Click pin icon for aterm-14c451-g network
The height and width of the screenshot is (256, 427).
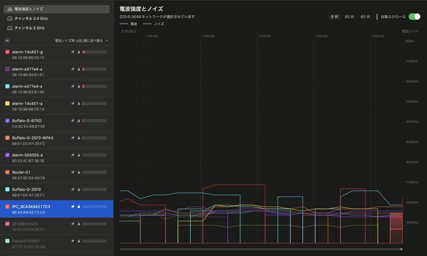73,52
